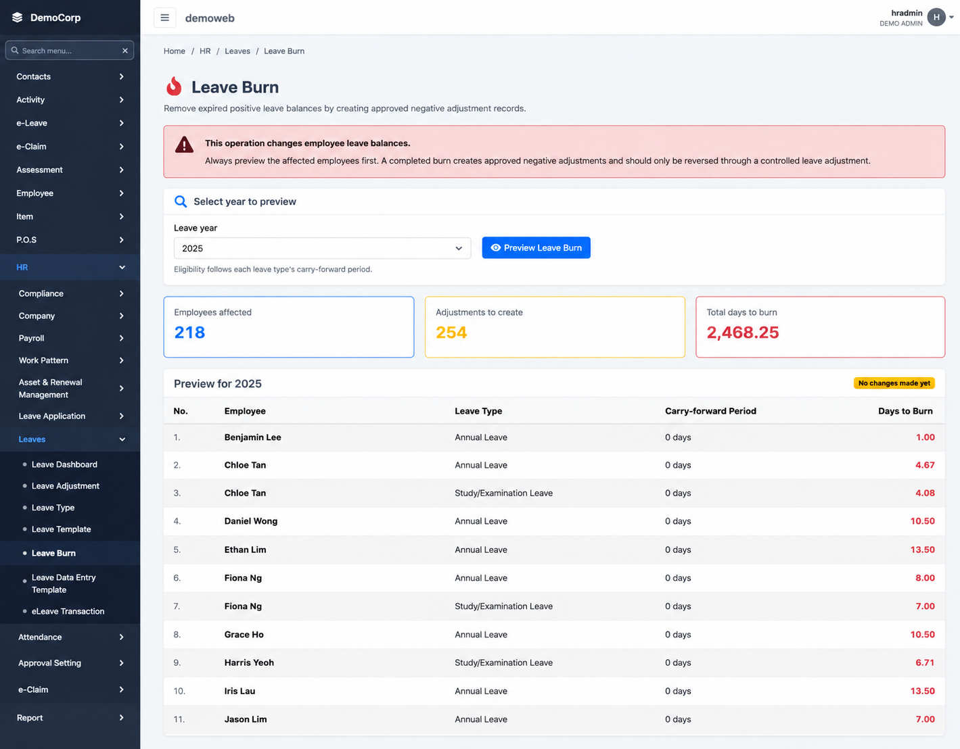Open the hradmin user avatar menu

coord(936,18)
